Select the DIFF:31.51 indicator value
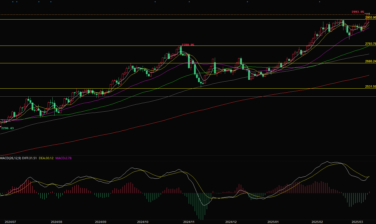 point(30,158)
